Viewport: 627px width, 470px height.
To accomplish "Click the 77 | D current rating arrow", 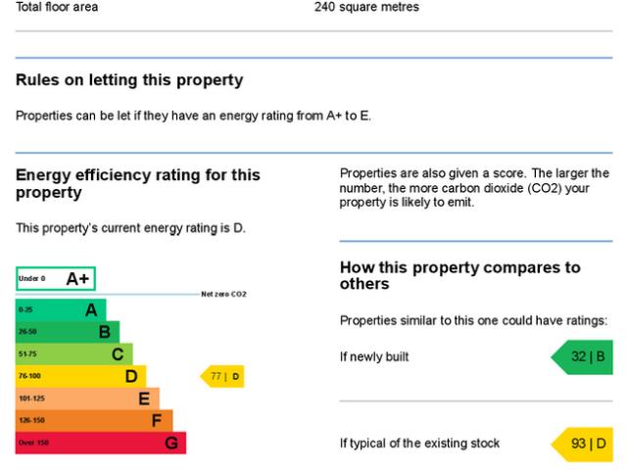I will tap(223, 377).
